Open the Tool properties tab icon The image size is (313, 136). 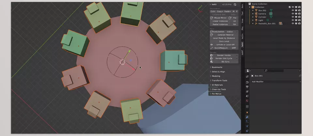point(247,76)
